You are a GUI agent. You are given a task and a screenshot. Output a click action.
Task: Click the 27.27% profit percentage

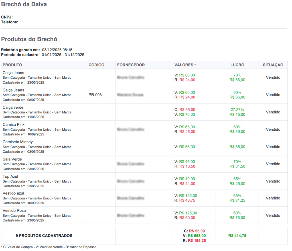click(237, 110)
